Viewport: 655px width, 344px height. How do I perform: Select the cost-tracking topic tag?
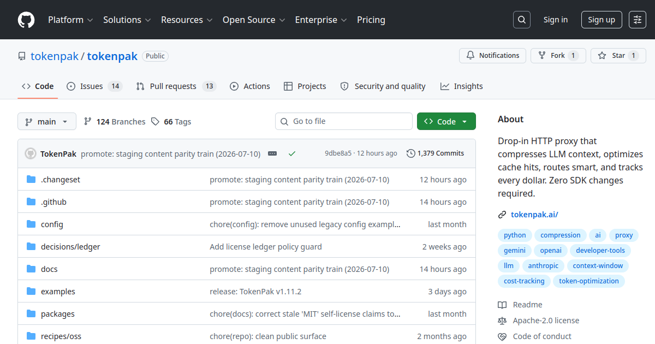pyautogui.click(x=524, y=281)
